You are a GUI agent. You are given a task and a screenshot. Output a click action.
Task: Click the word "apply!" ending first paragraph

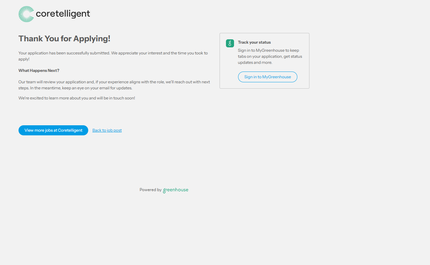pos(24,59)
